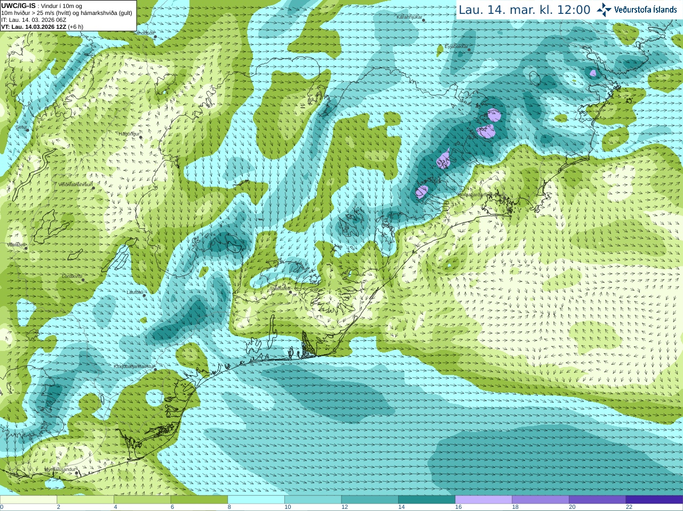Viewport: 683px width, 511px height.
Task: Pick the 14–16 m/s dark teal legend swatch
Action: tap(427, 500)
